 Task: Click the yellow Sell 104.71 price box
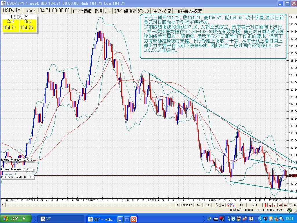pyautogui.click(x=11, y=25)
